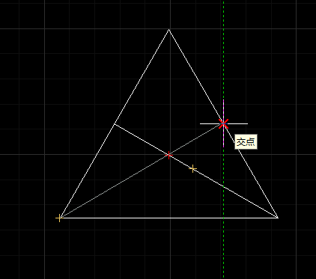316x279 pixels.
Task: Click the 交点 snap tooltip label
Action: coord(246,142)
